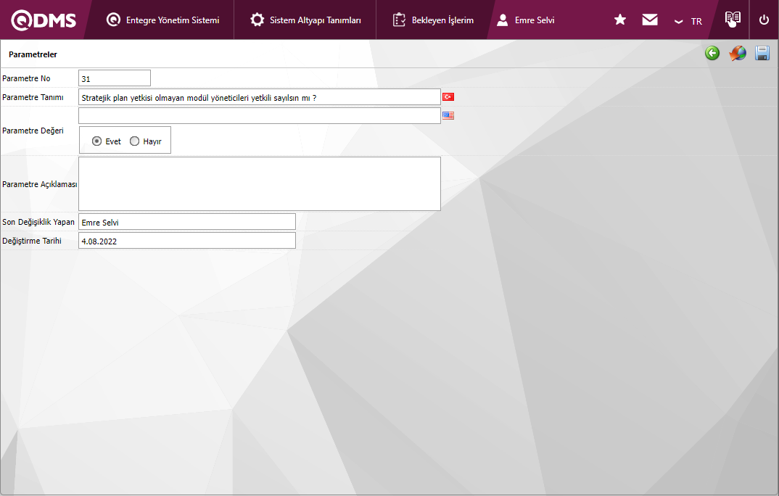Image resolution: width=779 pixels, height=496 pixels.
Task: Click the favorites star icon
Action: (x=620, y=20)
